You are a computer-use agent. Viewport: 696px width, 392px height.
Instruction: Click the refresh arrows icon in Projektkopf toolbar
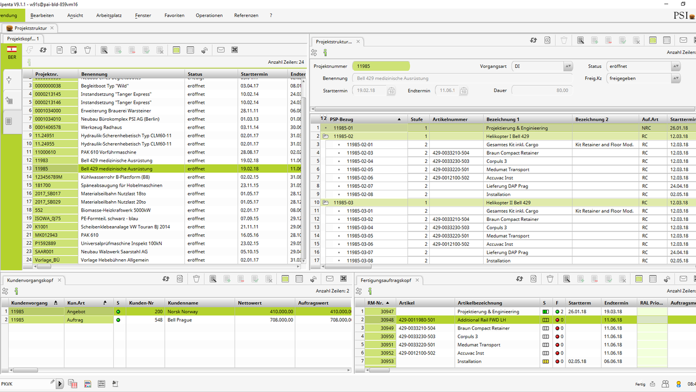pyautogui.click(x=43, y=50)
